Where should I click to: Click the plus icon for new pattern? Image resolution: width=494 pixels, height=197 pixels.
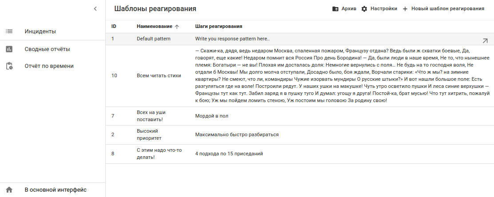pyautogui.click(x=405, y=9)
